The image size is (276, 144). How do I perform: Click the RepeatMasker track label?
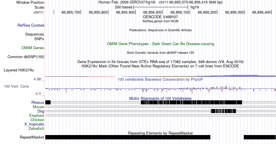[32, 137]
